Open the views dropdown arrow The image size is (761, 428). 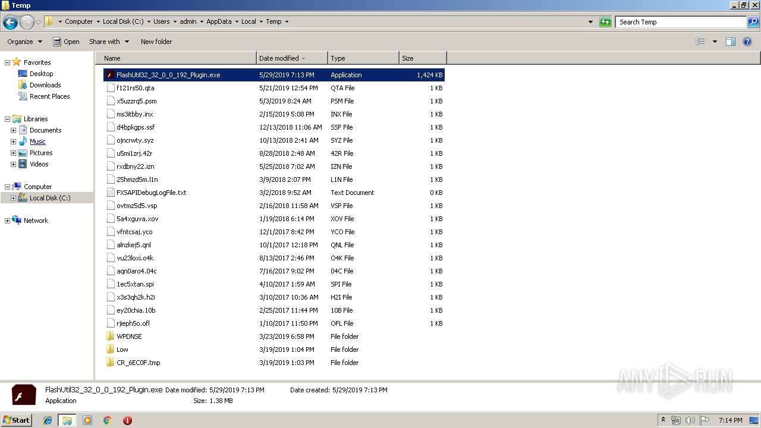pyautogui.click(x=715, y=42)
